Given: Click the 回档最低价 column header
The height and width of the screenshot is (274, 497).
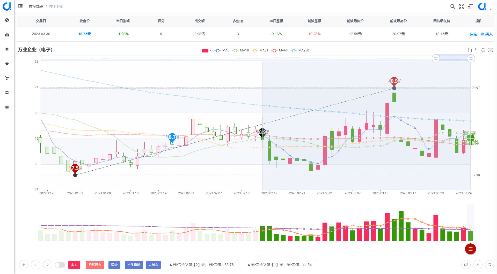Looking at the screenshot, I should 442,21.
